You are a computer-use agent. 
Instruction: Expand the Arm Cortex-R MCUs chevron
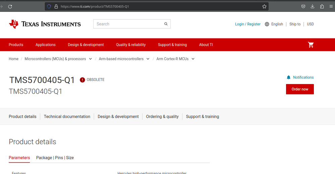pos(193,59)
